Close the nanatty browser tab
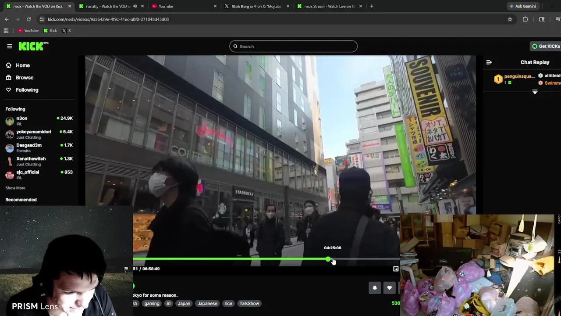Viewport: 561px width, 316px height. click(x=142, y=6)
